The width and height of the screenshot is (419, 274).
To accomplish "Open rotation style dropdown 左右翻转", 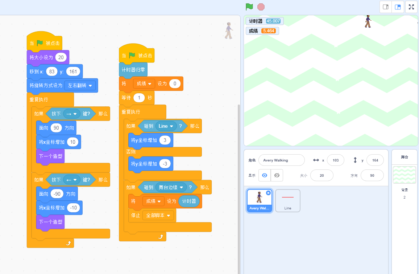I will pos(80,85).
